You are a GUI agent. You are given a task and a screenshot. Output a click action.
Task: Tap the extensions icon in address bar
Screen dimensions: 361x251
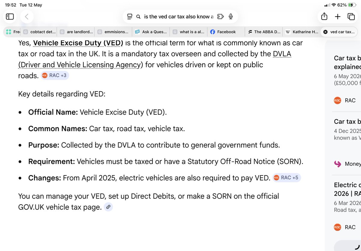221,17
